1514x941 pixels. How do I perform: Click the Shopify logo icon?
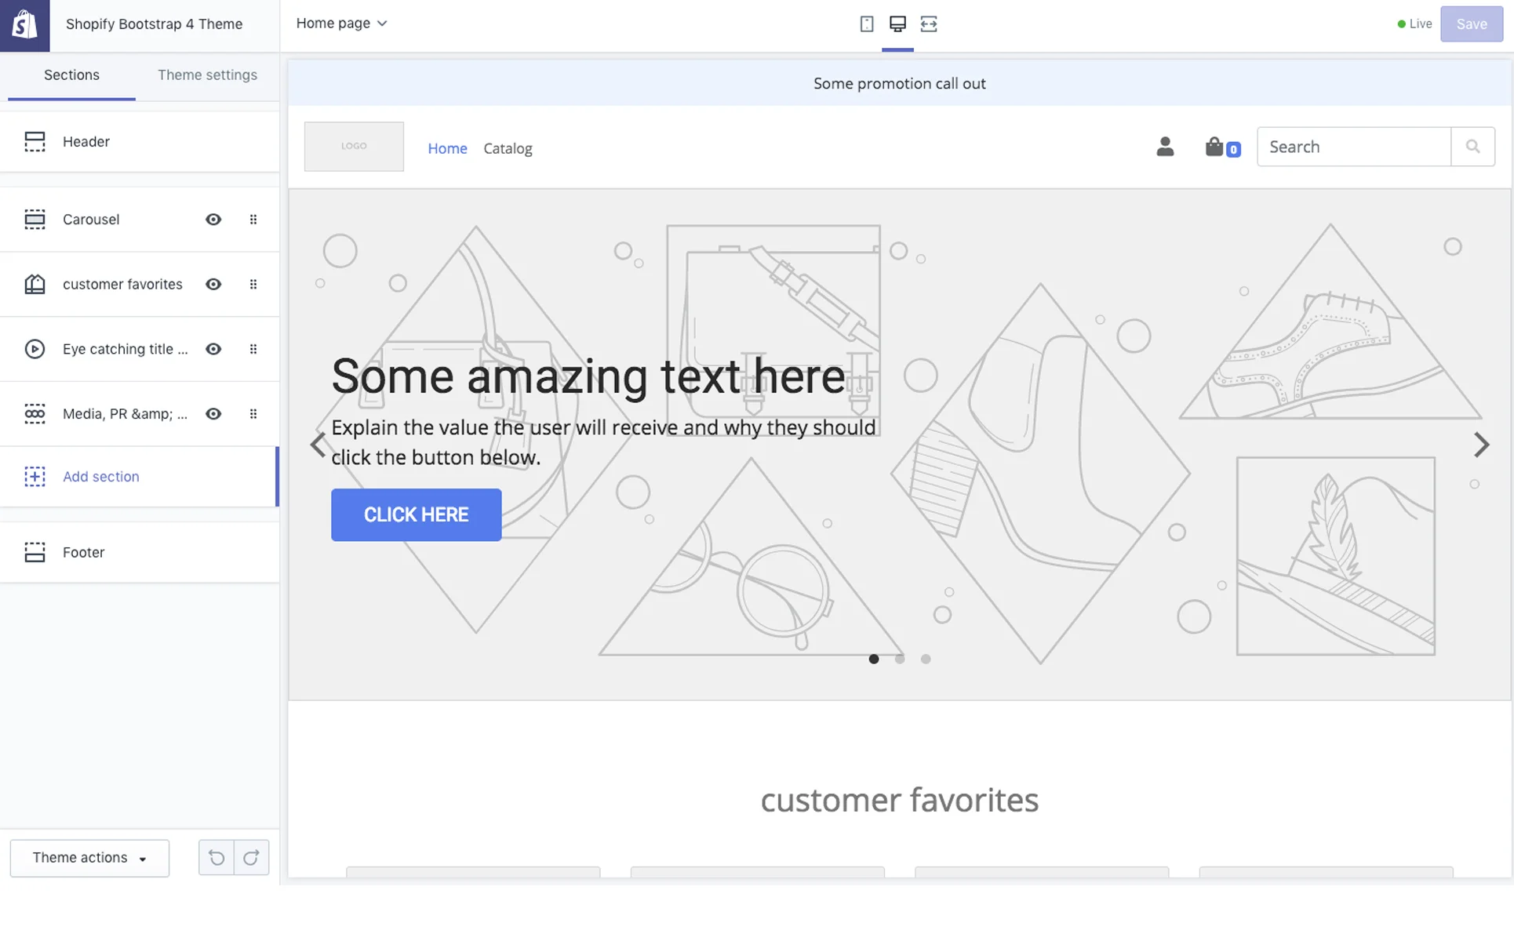coord(24,25)
